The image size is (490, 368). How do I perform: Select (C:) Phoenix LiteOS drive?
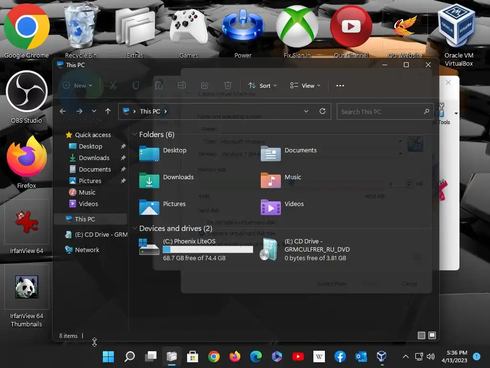(x=196, y=250)
